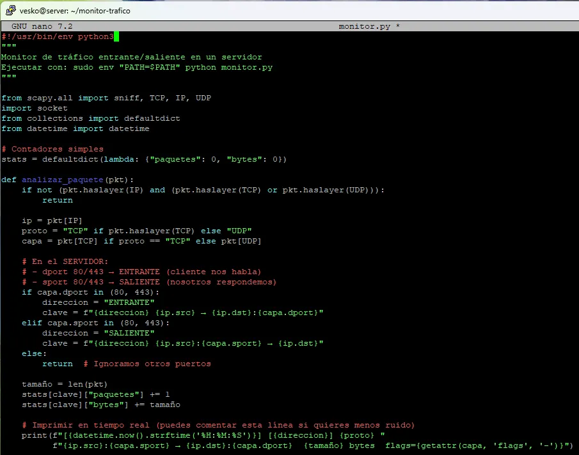
Task: Click the 'from collections import defaultdict' line
Action: 91,119
